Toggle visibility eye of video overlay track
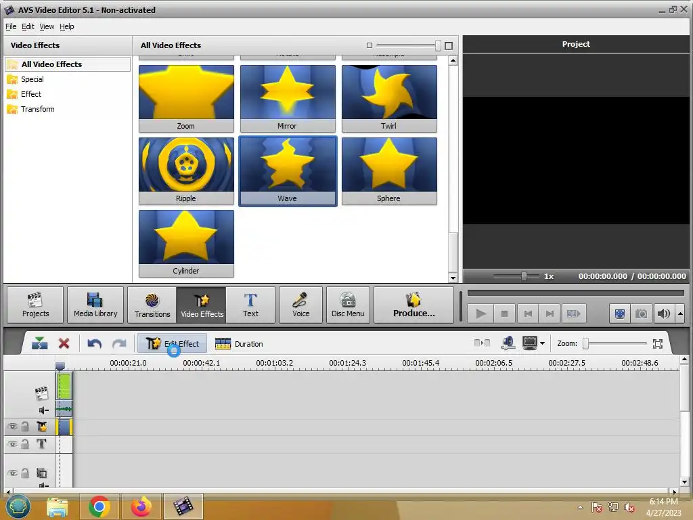This screenshot has width=693, height=520. pyautogui.click(x=12, y=473)
